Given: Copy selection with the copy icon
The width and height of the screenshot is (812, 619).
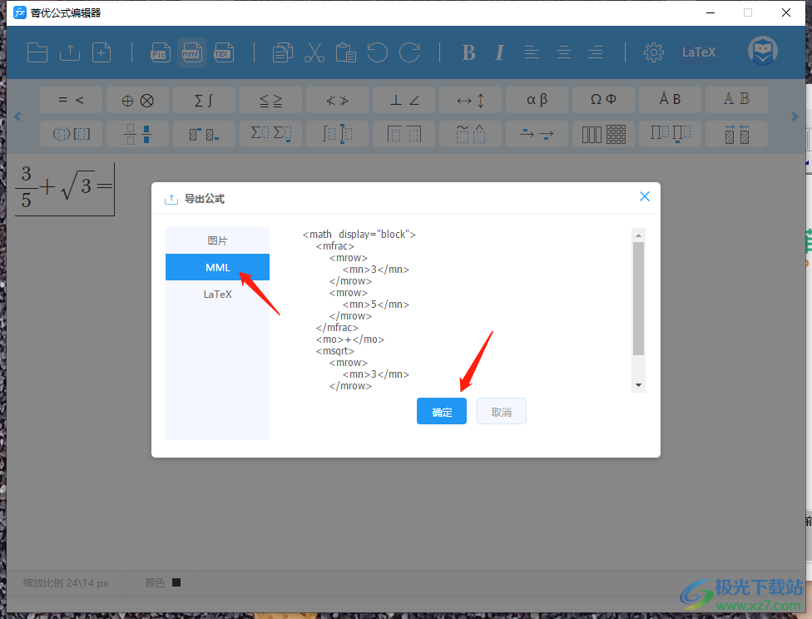Looking at the screenshot, I should coord(283,52).
